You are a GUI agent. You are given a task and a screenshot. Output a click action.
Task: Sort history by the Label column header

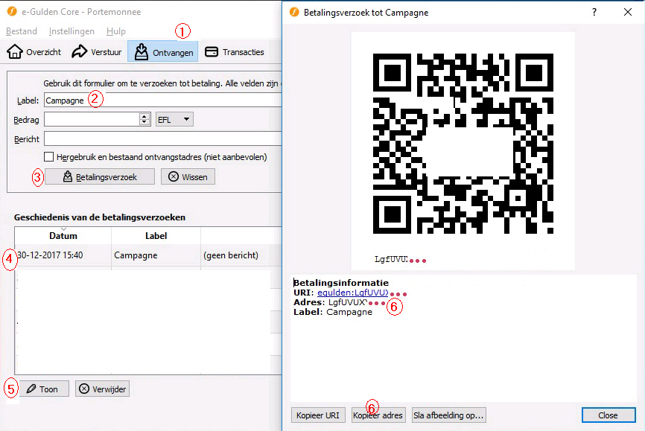[156, 236]
